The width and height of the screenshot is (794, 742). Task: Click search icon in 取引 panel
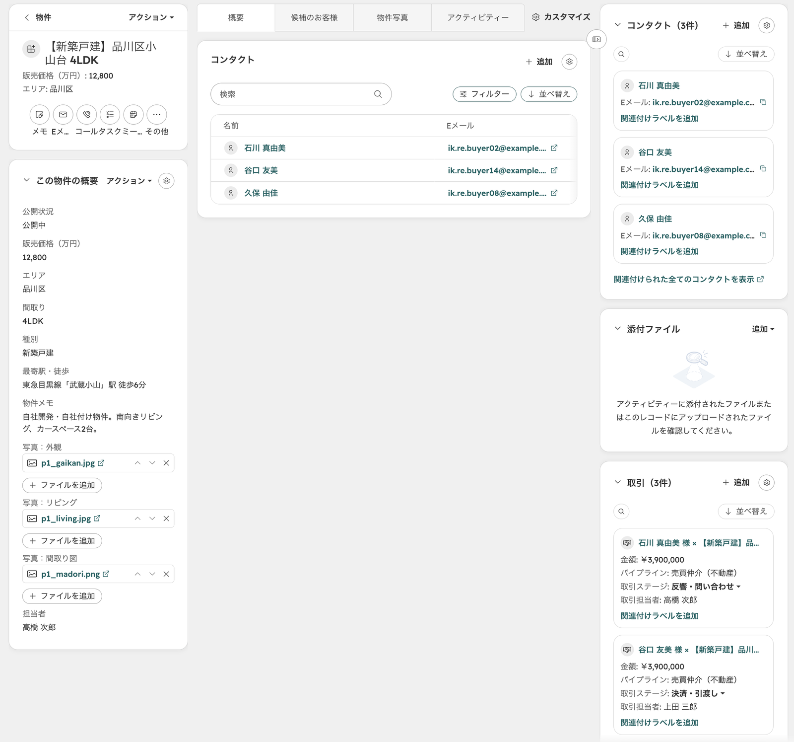tap(621, 511)
